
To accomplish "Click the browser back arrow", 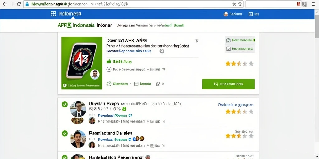I will pyautogui.click(x=4, y=4).
